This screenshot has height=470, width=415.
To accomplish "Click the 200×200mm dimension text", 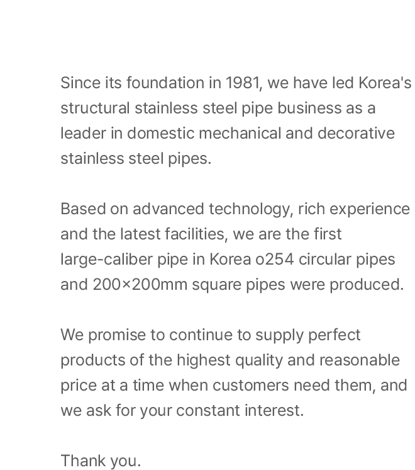I will click(x=140, y=285).
